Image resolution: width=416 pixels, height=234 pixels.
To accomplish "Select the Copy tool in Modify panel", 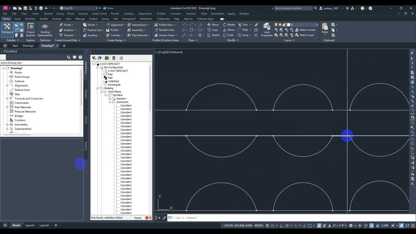I will coord(213,30).
